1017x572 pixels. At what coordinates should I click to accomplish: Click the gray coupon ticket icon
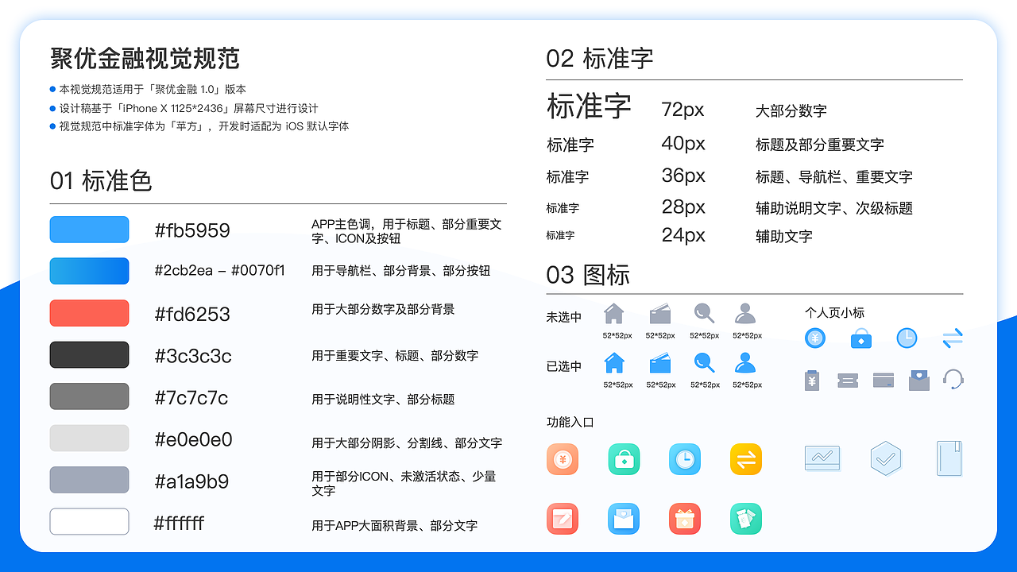848,381
